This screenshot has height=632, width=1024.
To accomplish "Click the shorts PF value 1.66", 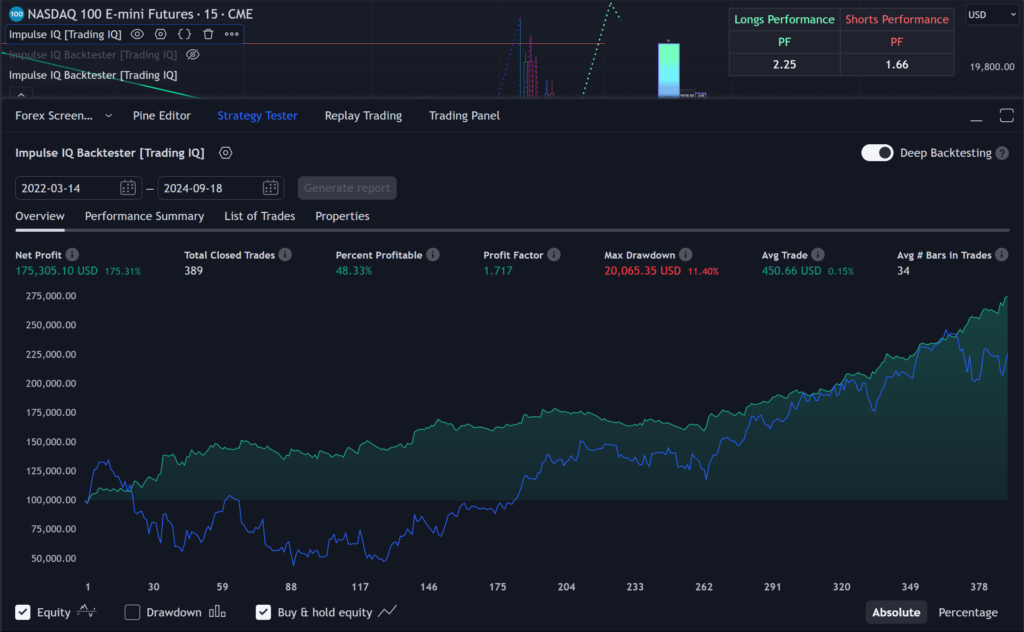I will [x=897, y=65].
